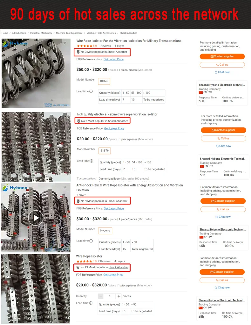Open first Shaanxi Hybono Electronic supplier link

click(222, 85)
